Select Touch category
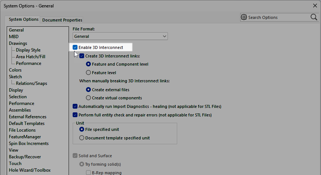The image size is (321, 175). [15, 164]
